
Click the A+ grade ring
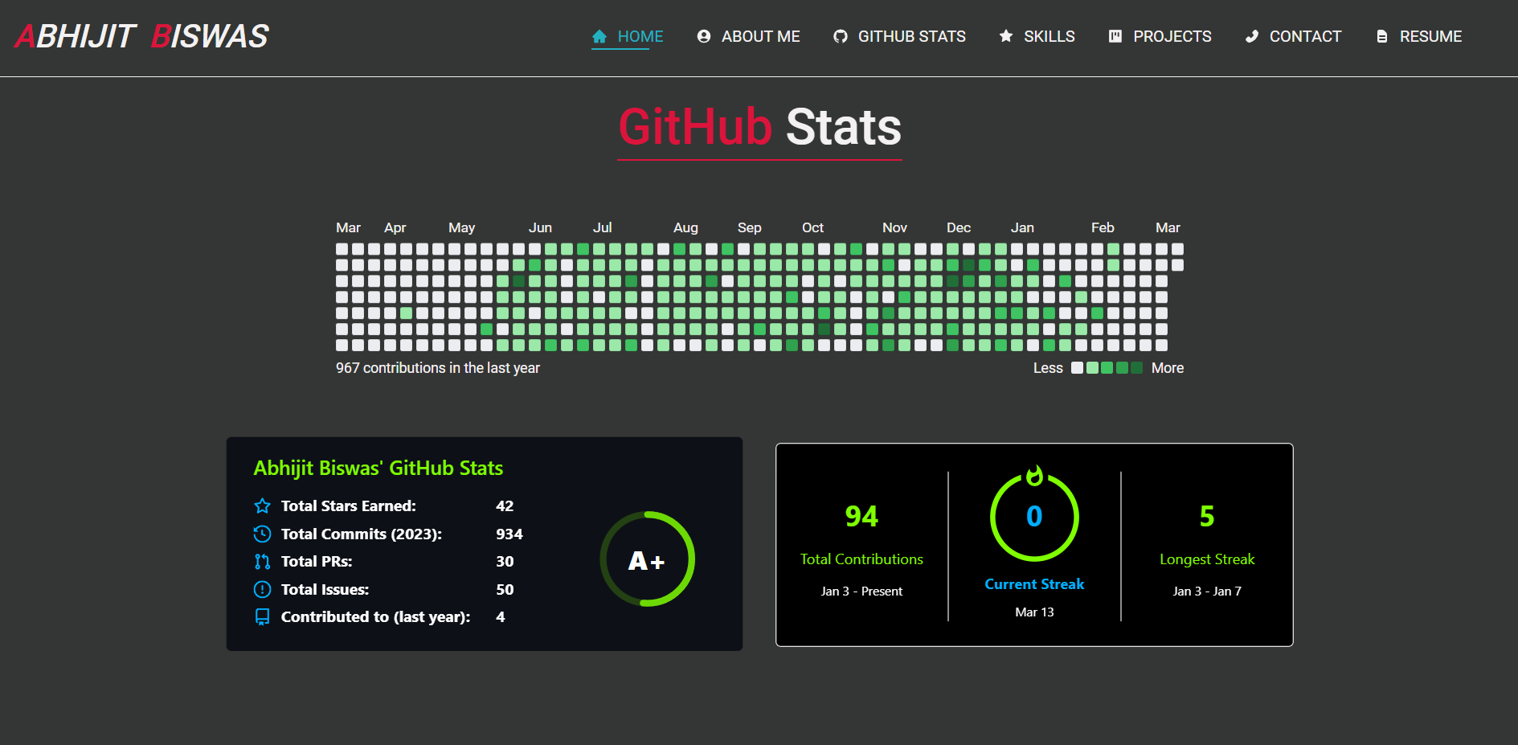647,559
